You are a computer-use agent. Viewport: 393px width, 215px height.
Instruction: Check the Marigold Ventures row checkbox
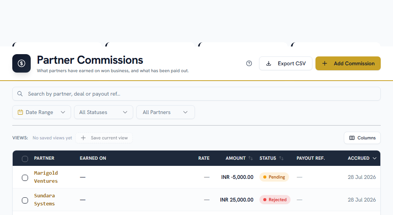click(x=25, y=178)
